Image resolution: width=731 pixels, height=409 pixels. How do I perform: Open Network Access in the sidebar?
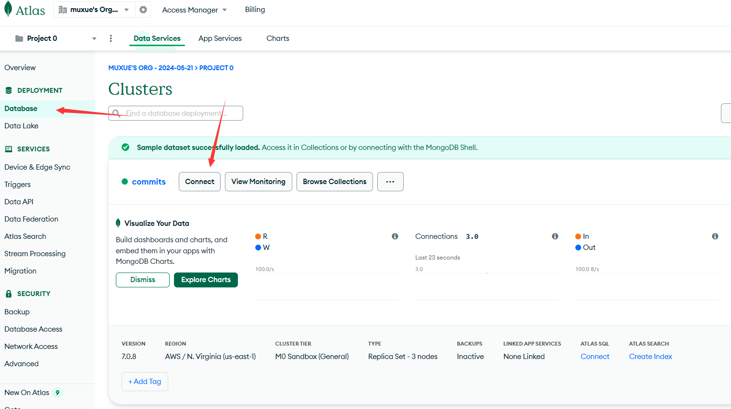pyautogui.click(x=31, y=347)
